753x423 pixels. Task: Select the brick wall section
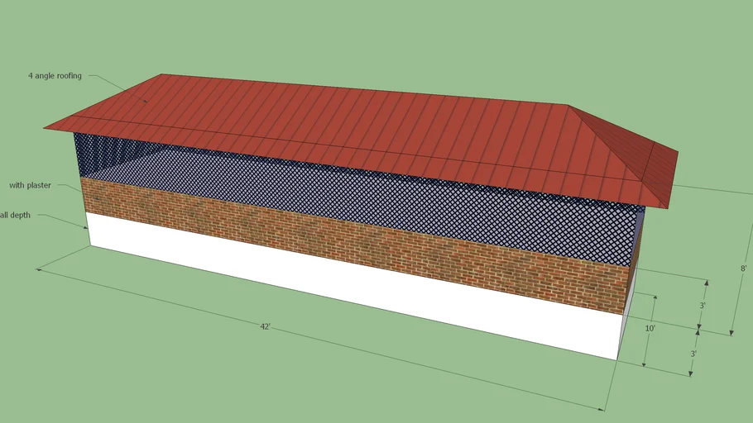click(x=355, y=245)
